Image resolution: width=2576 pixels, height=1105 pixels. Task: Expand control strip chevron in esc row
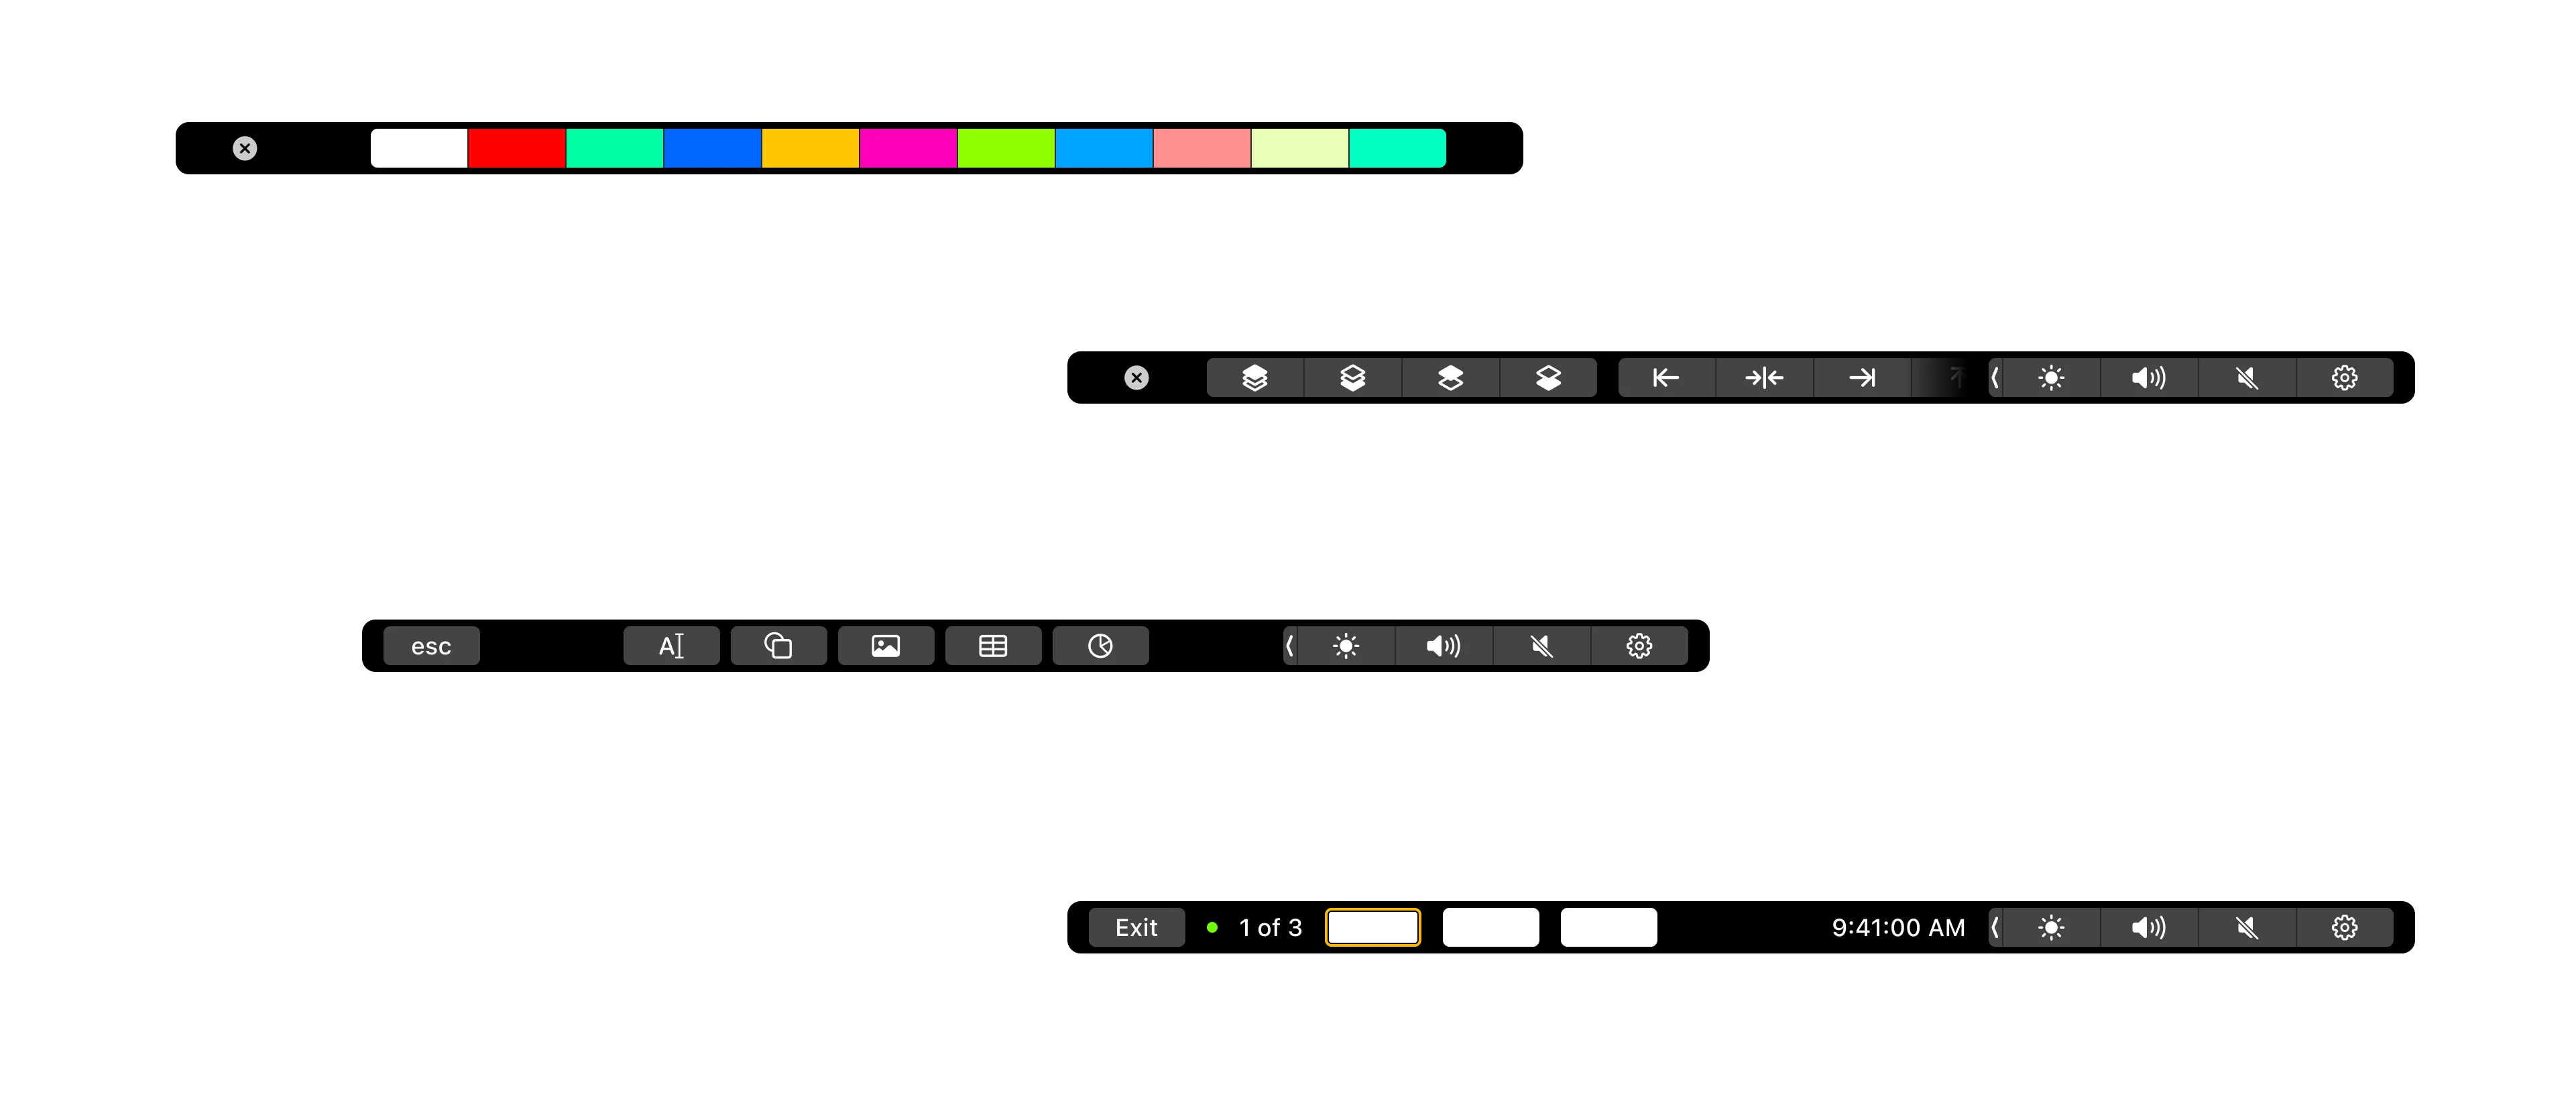[1290, 646]
